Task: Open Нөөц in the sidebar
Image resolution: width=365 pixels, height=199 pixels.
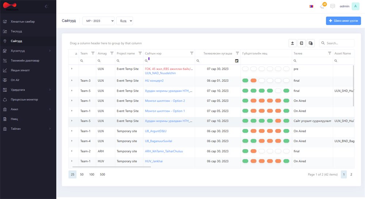Action: pyautogui.click(x=28, y=119)
